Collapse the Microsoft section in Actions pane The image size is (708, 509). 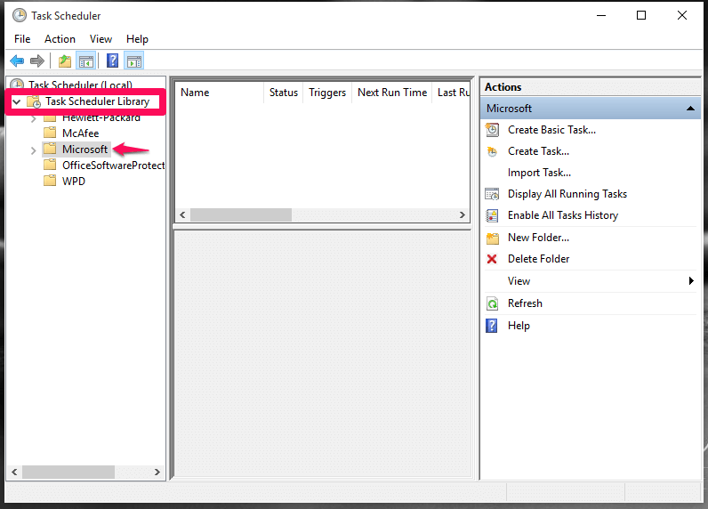[x=690, y=109]
